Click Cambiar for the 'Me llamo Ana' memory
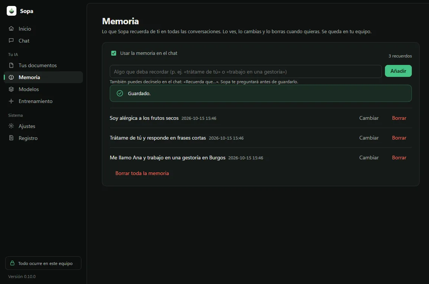The image size is (429, 284). coord(369,157)
